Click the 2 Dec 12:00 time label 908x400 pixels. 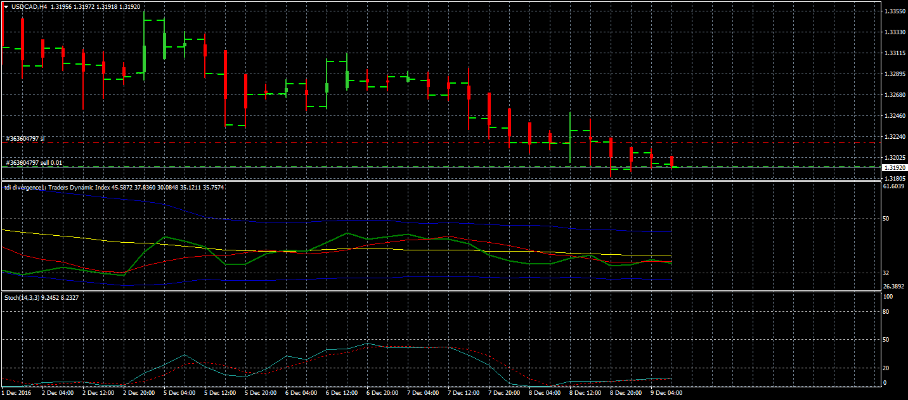(x=98, y=393)
